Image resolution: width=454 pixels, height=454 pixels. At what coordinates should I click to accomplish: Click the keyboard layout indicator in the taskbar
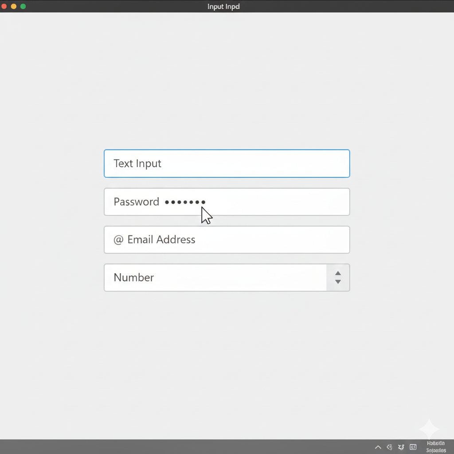click(413, 447)
